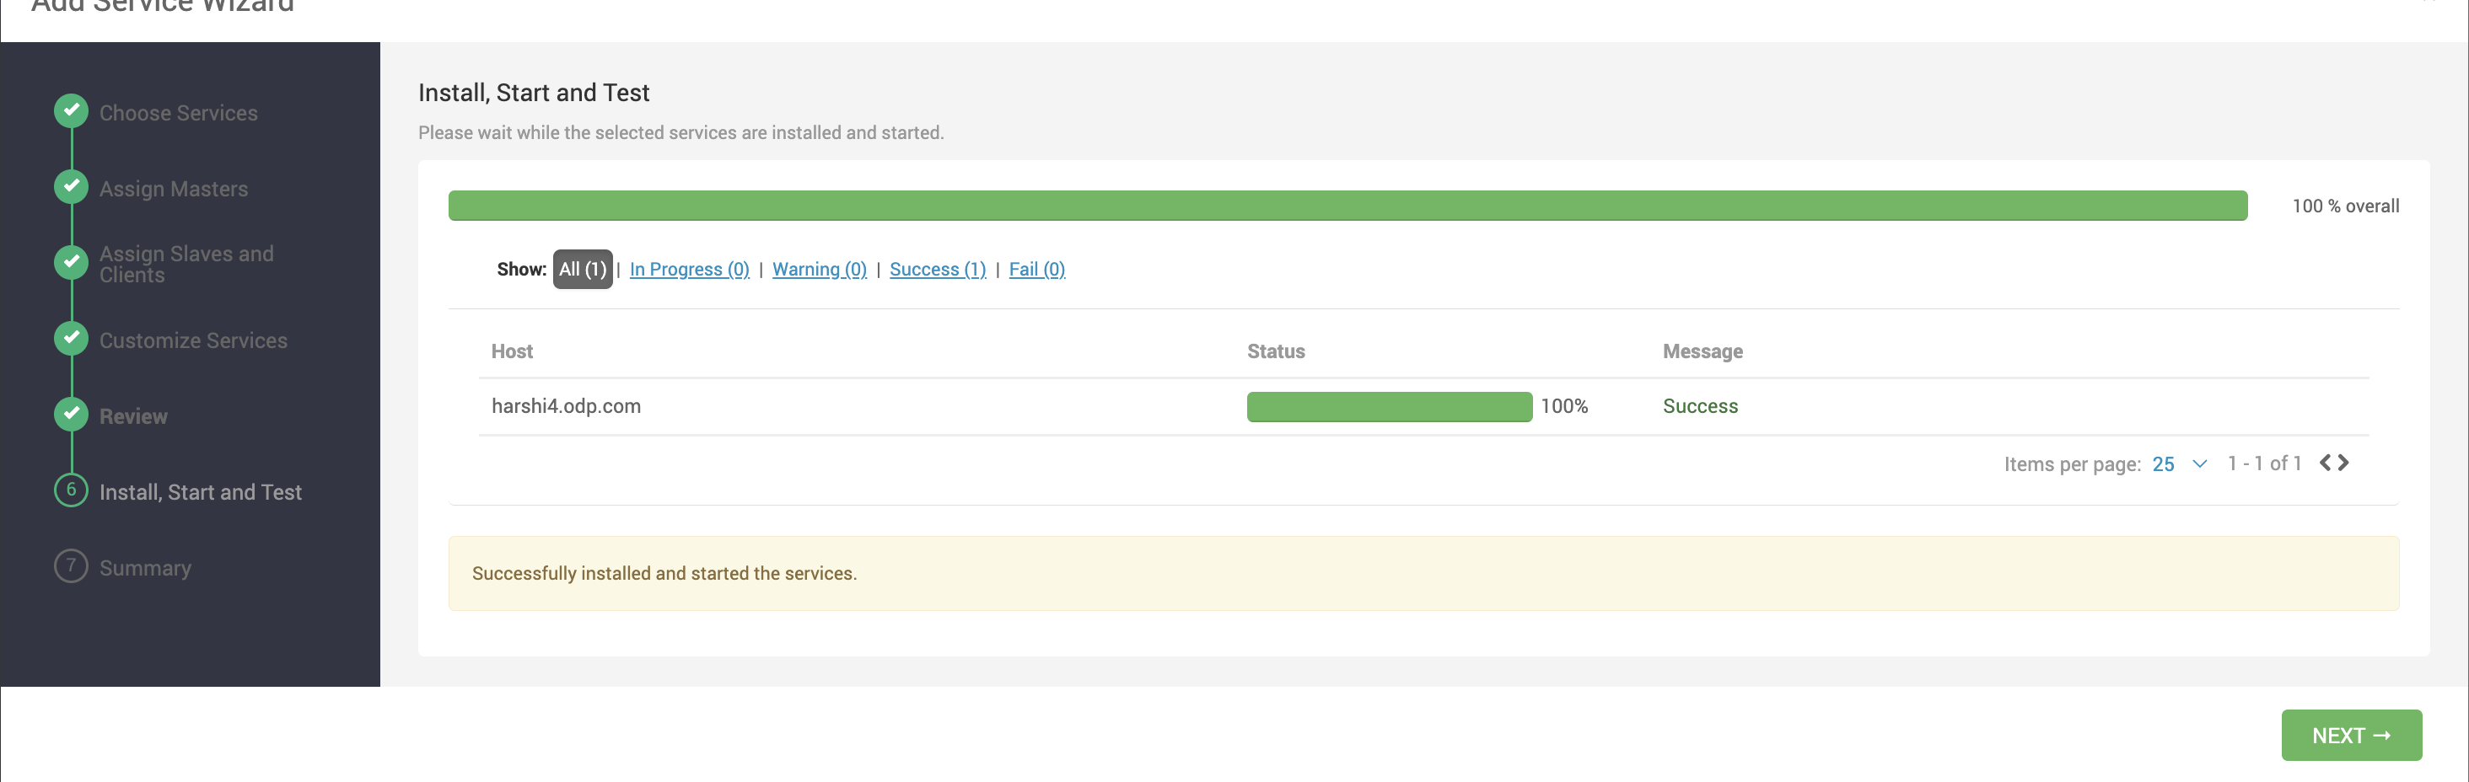Viewport: 2469px width, 782px height.
Task: Select the All (1) filter
Action: pos(583,270)
